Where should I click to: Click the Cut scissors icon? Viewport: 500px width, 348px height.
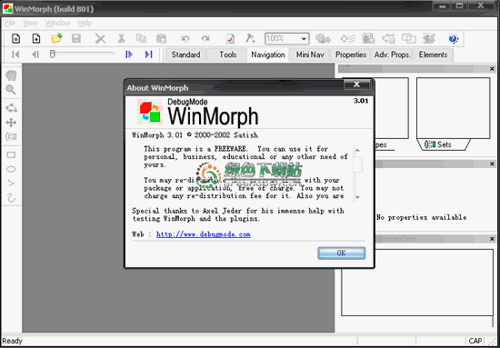tap(121, 38)
